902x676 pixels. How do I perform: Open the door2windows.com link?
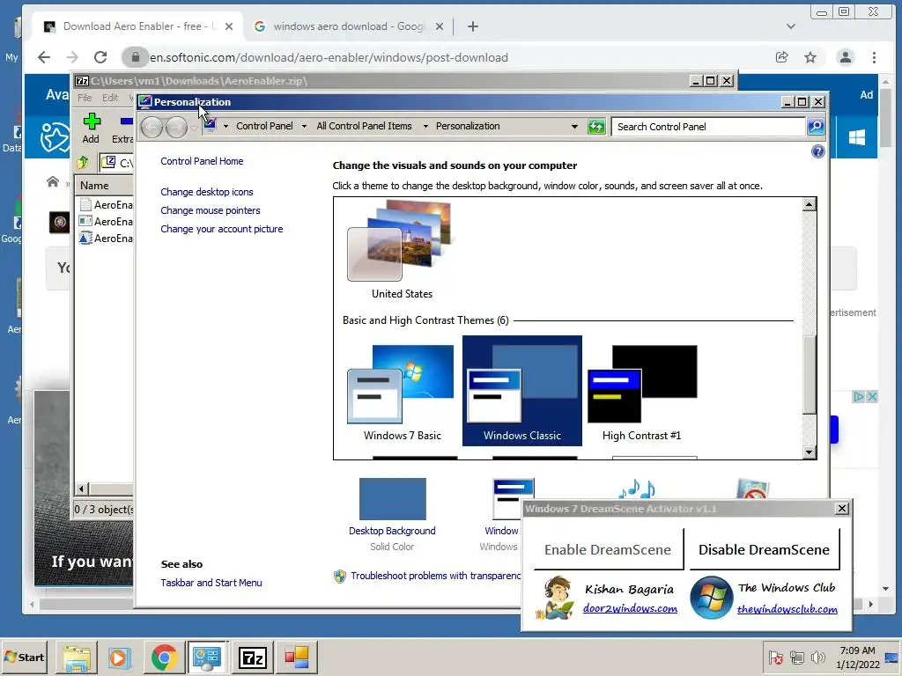pos(630,608)
